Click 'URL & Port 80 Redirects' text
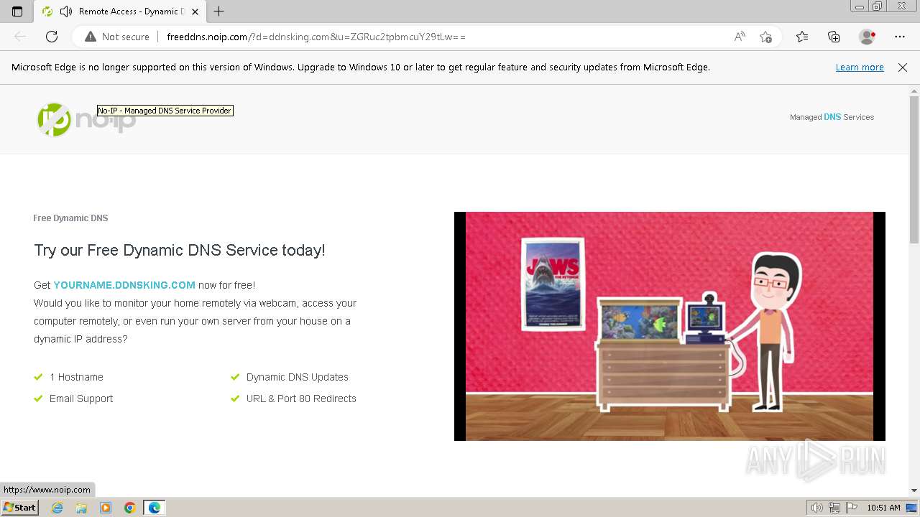Screen dimensions: 920x517 click(301, 399)
